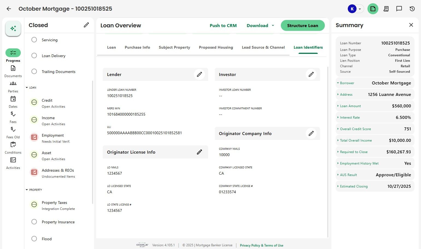The image size is (421, 249).
Task: Click the back arrow icon
Action: click(x=9, y=9)
